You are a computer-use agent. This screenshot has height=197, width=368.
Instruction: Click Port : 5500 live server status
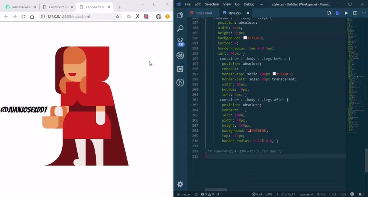262,194
